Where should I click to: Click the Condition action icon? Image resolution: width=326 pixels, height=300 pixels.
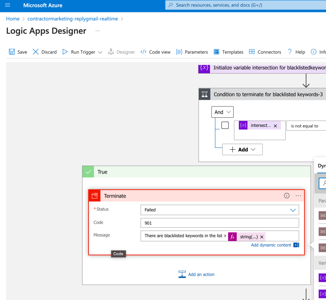click(205, 94)
